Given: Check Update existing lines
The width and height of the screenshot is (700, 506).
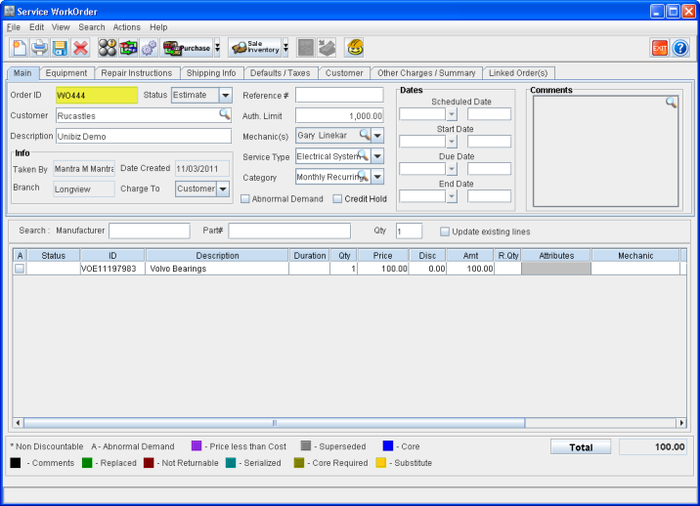Looking at the screenshot, I should pyautogui.click(x=445, y=232).
